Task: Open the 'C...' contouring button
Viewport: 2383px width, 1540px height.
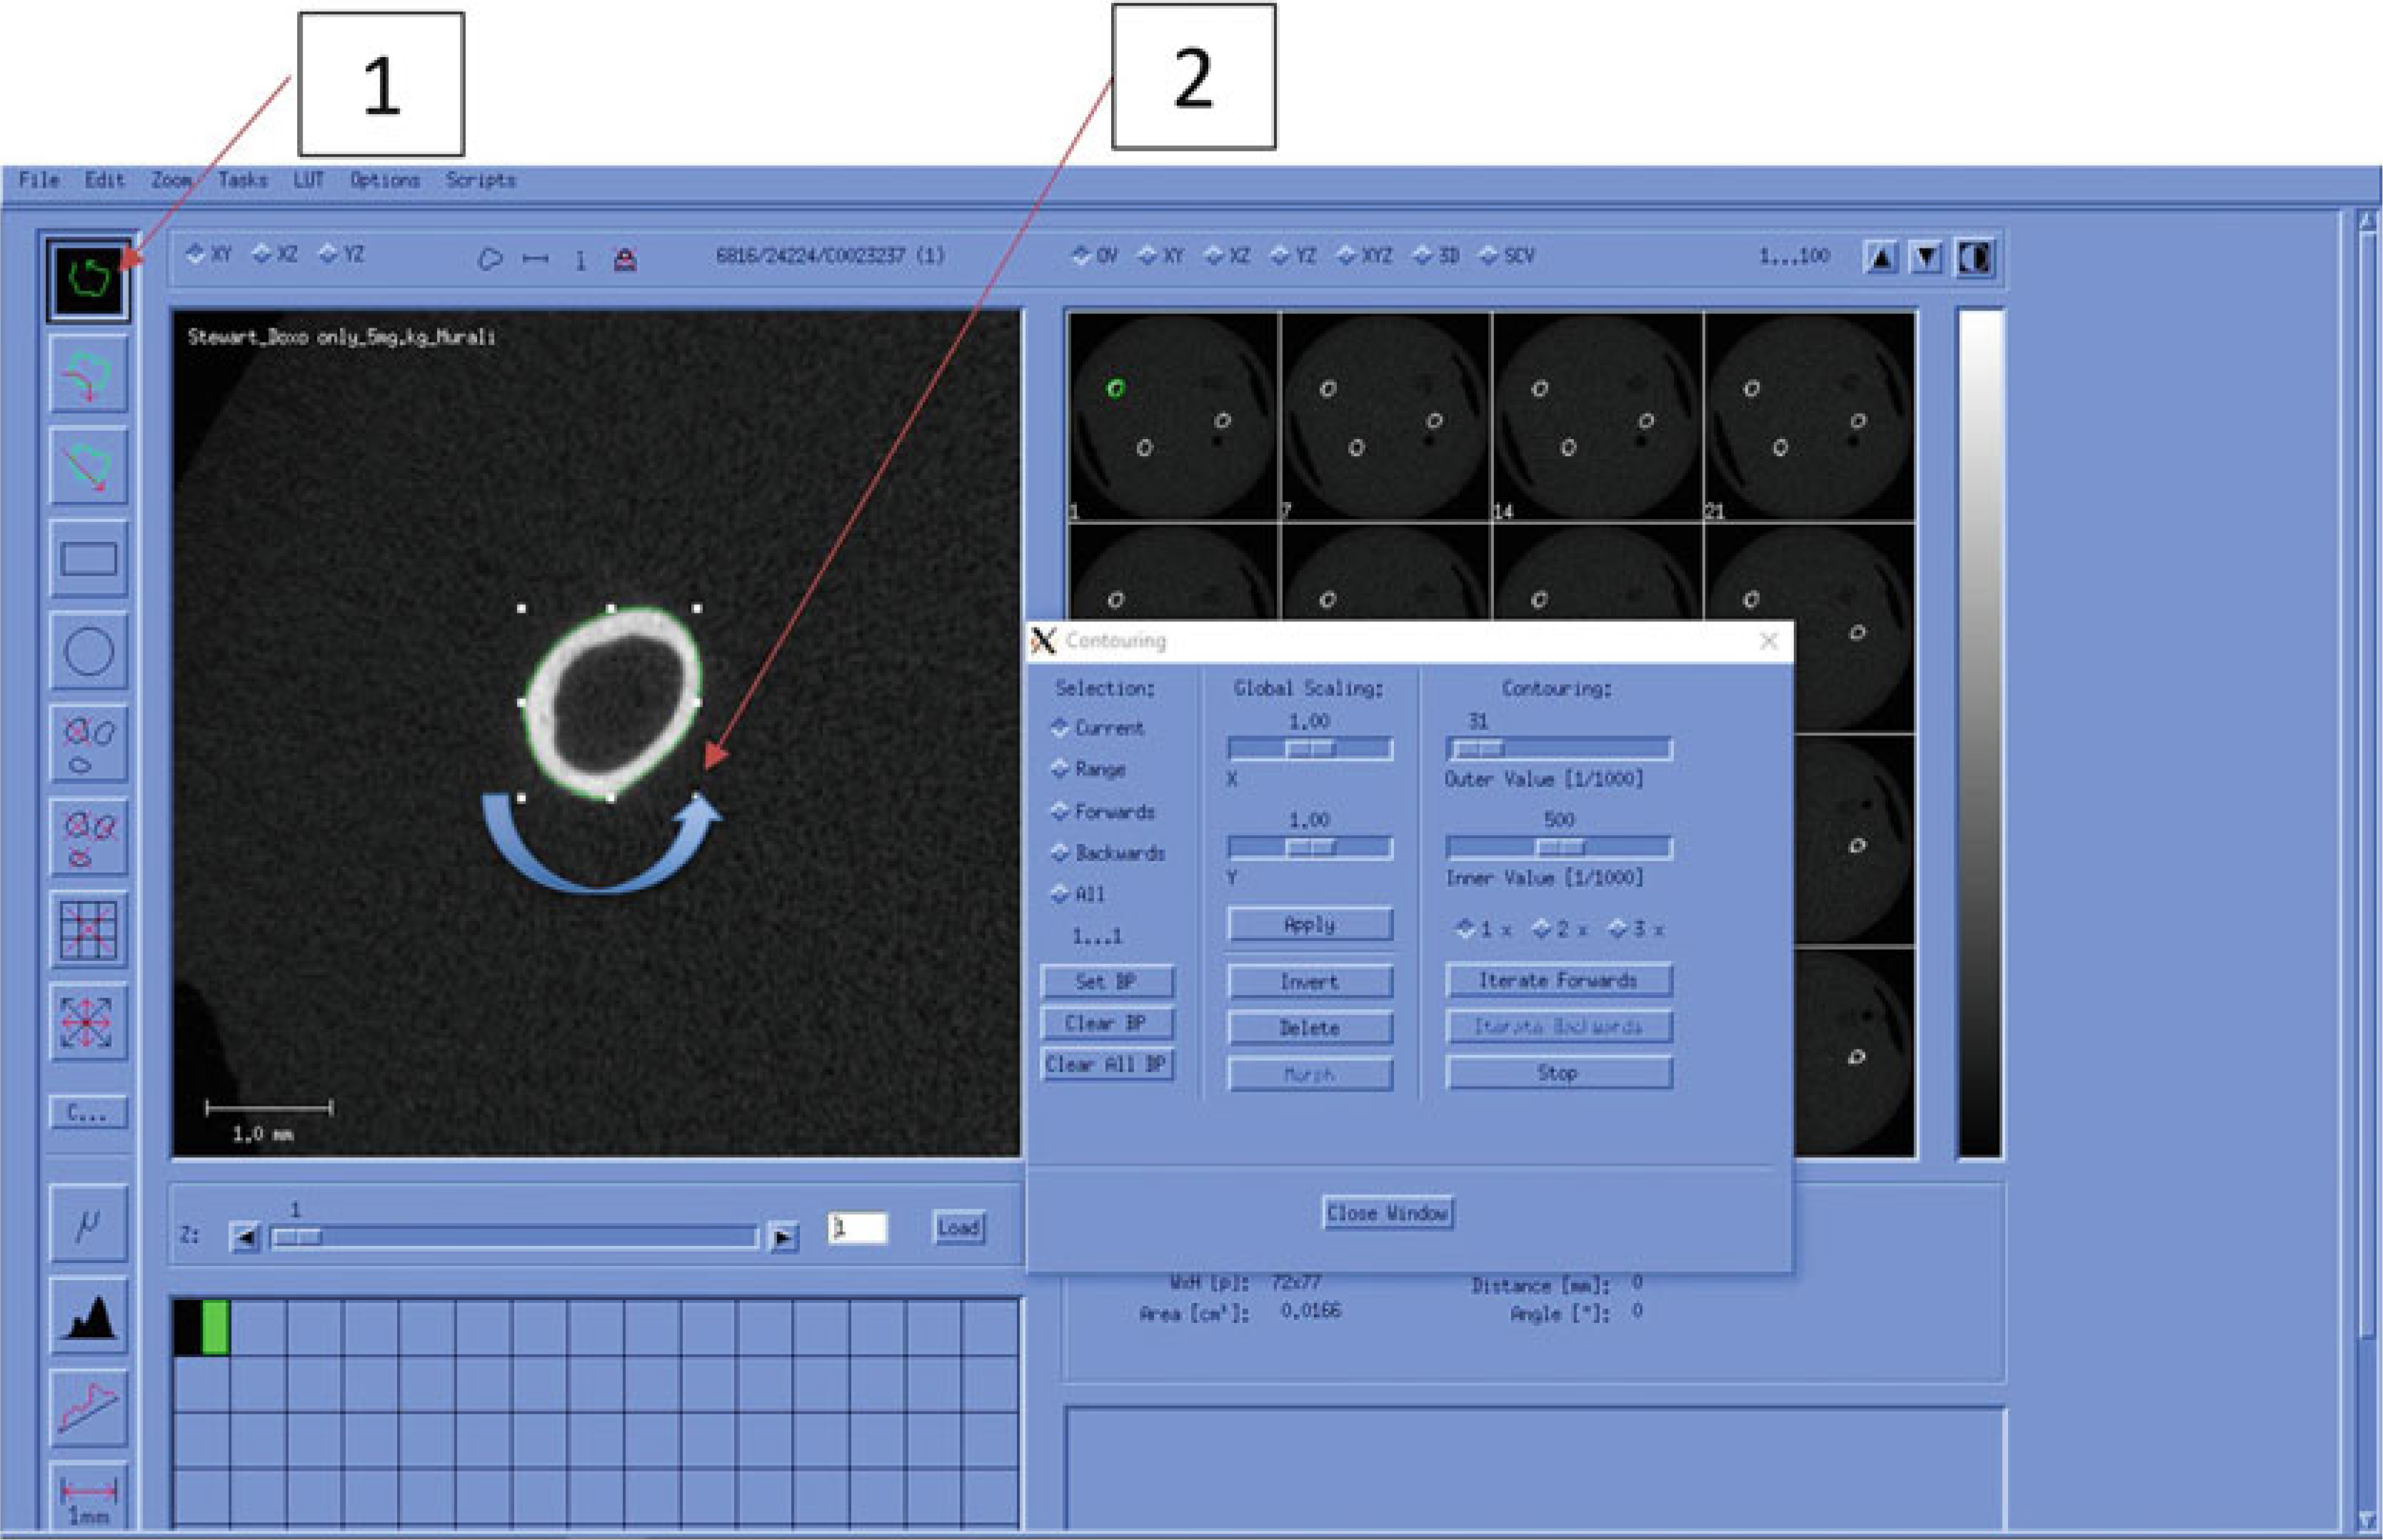Action: click(x=88, y=1112)
